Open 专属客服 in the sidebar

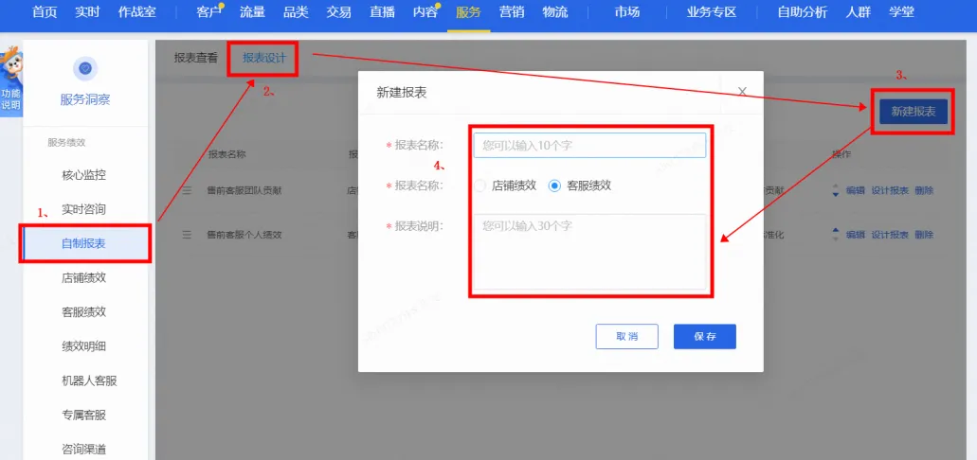pos(84,415)
